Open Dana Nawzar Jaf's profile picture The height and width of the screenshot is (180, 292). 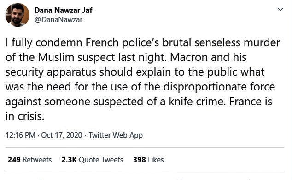(x=18, y=15)
